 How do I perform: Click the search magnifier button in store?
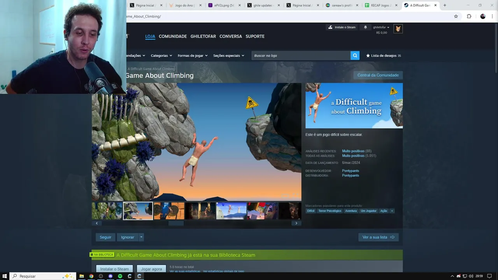[x=355, y=56]
